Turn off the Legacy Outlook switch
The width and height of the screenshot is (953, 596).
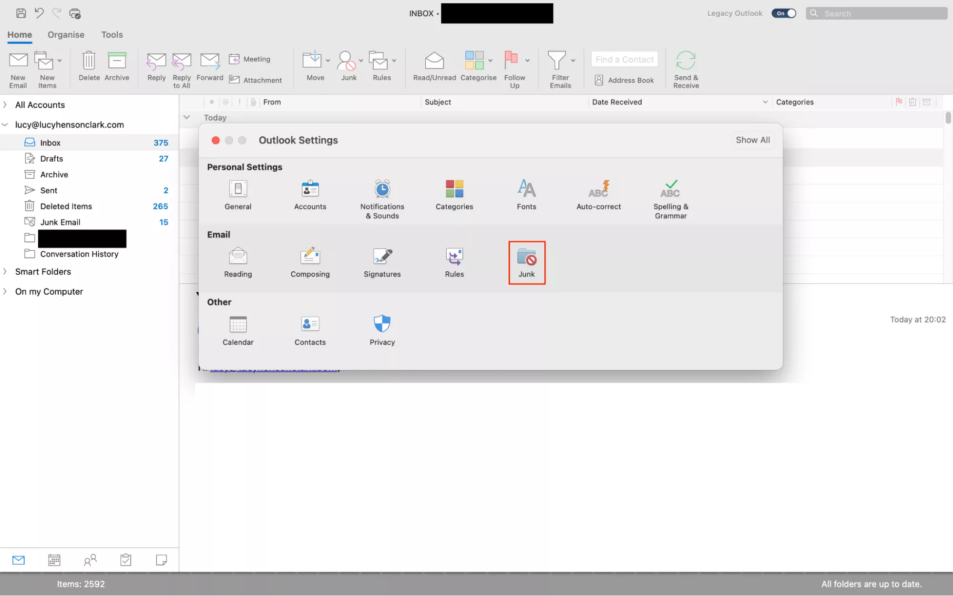pyautogui.click(x=784, y=13)
